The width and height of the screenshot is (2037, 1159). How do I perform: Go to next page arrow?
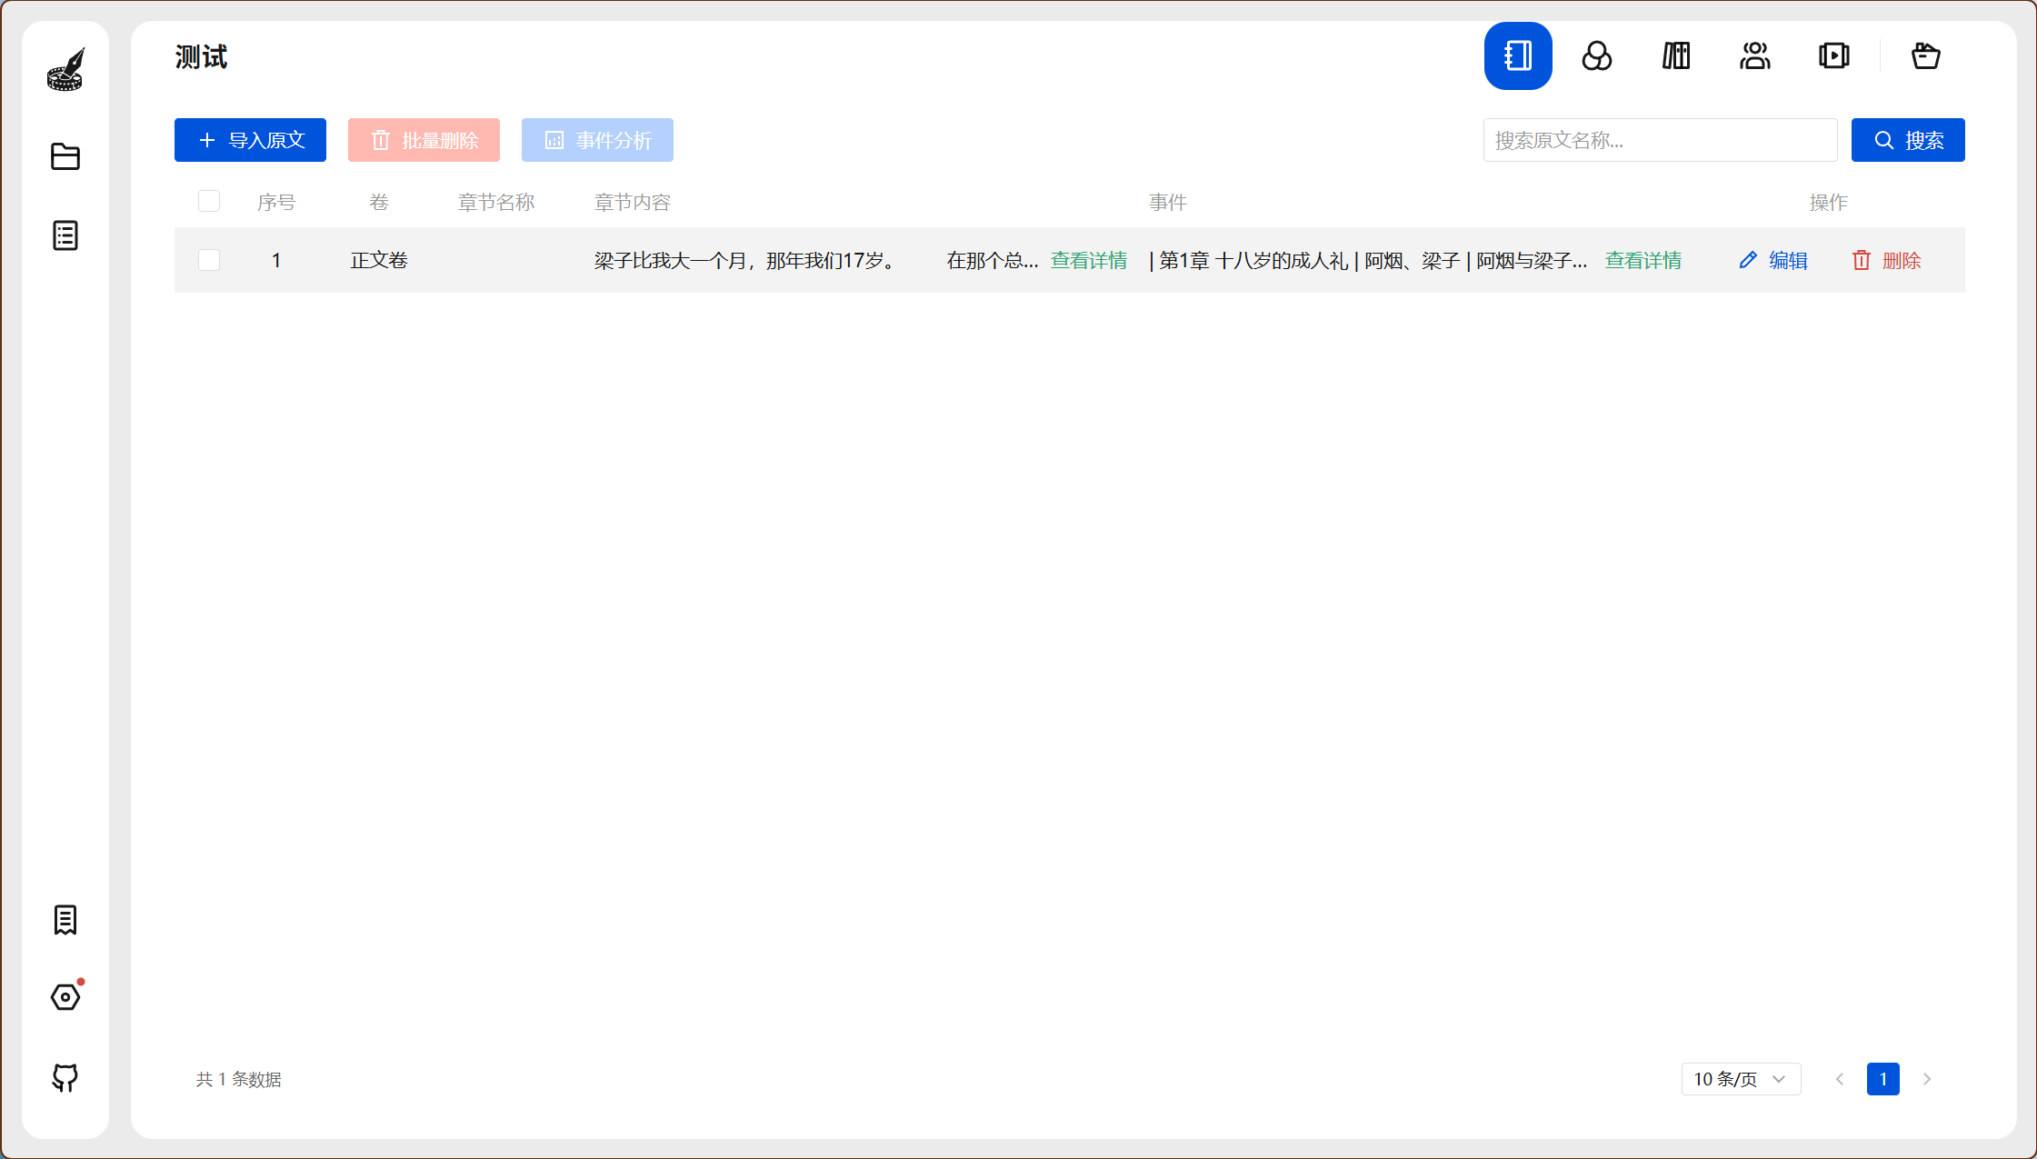[1927, 1079]
